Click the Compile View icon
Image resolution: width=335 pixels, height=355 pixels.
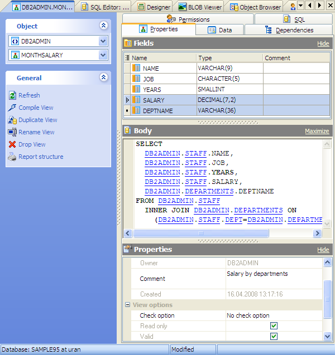pos(13,108)
